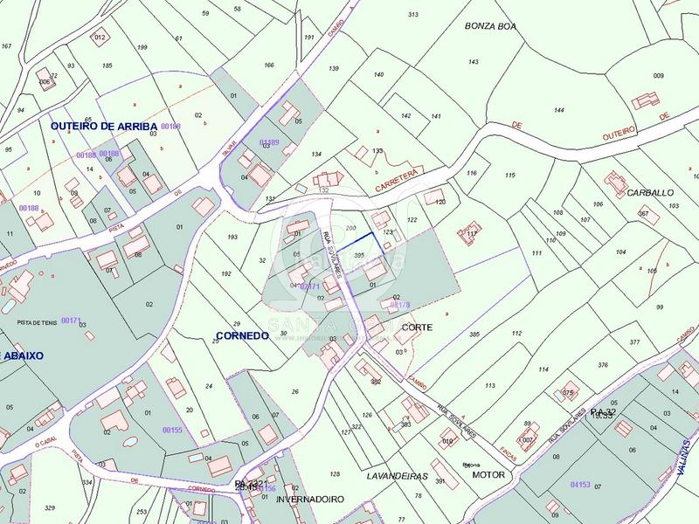Click parcel number 385
699x524 pixels.
tap(474, 335)
